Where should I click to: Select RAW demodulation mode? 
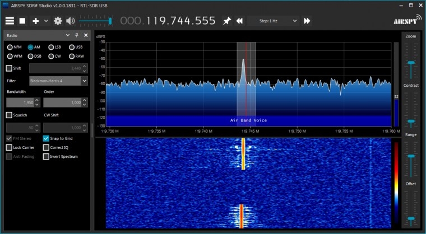click(76, 57)
